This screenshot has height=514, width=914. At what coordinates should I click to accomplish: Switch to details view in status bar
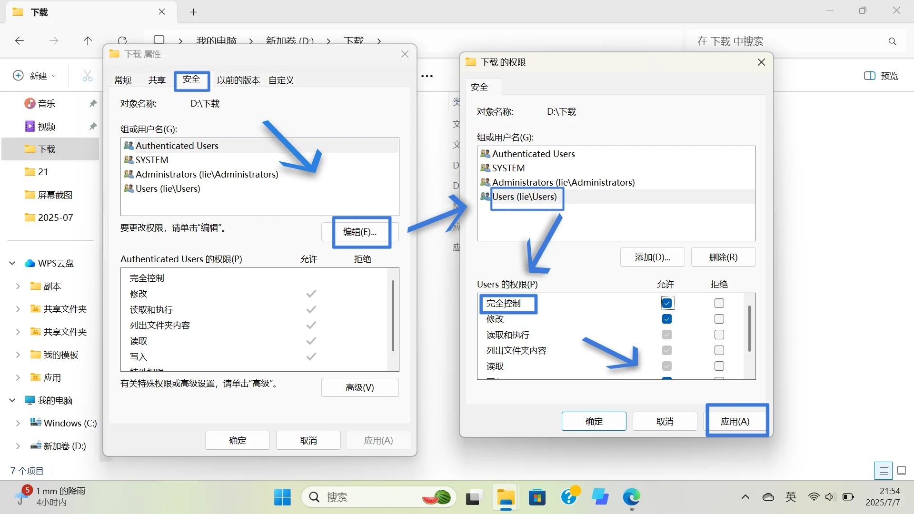(883, 470)
